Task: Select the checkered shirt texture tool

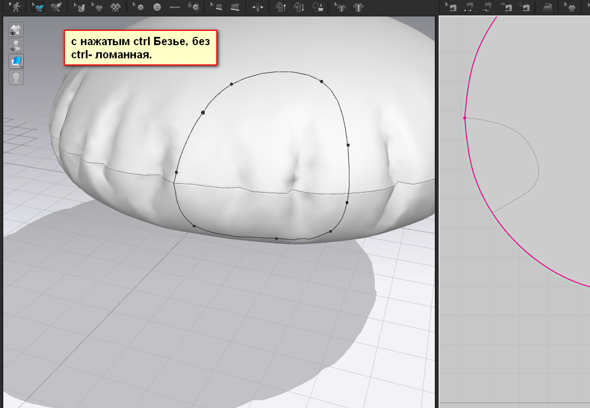Action: pos(116,7)
